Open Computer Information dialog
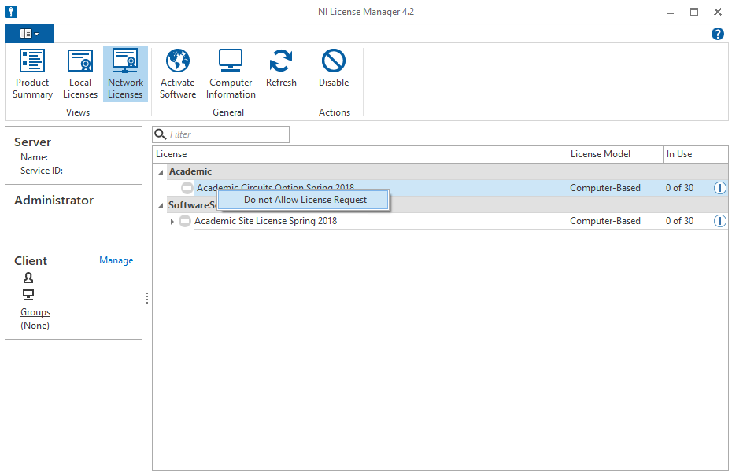The width and height of the screenshot is (732, 475). (x=231, y=74)
